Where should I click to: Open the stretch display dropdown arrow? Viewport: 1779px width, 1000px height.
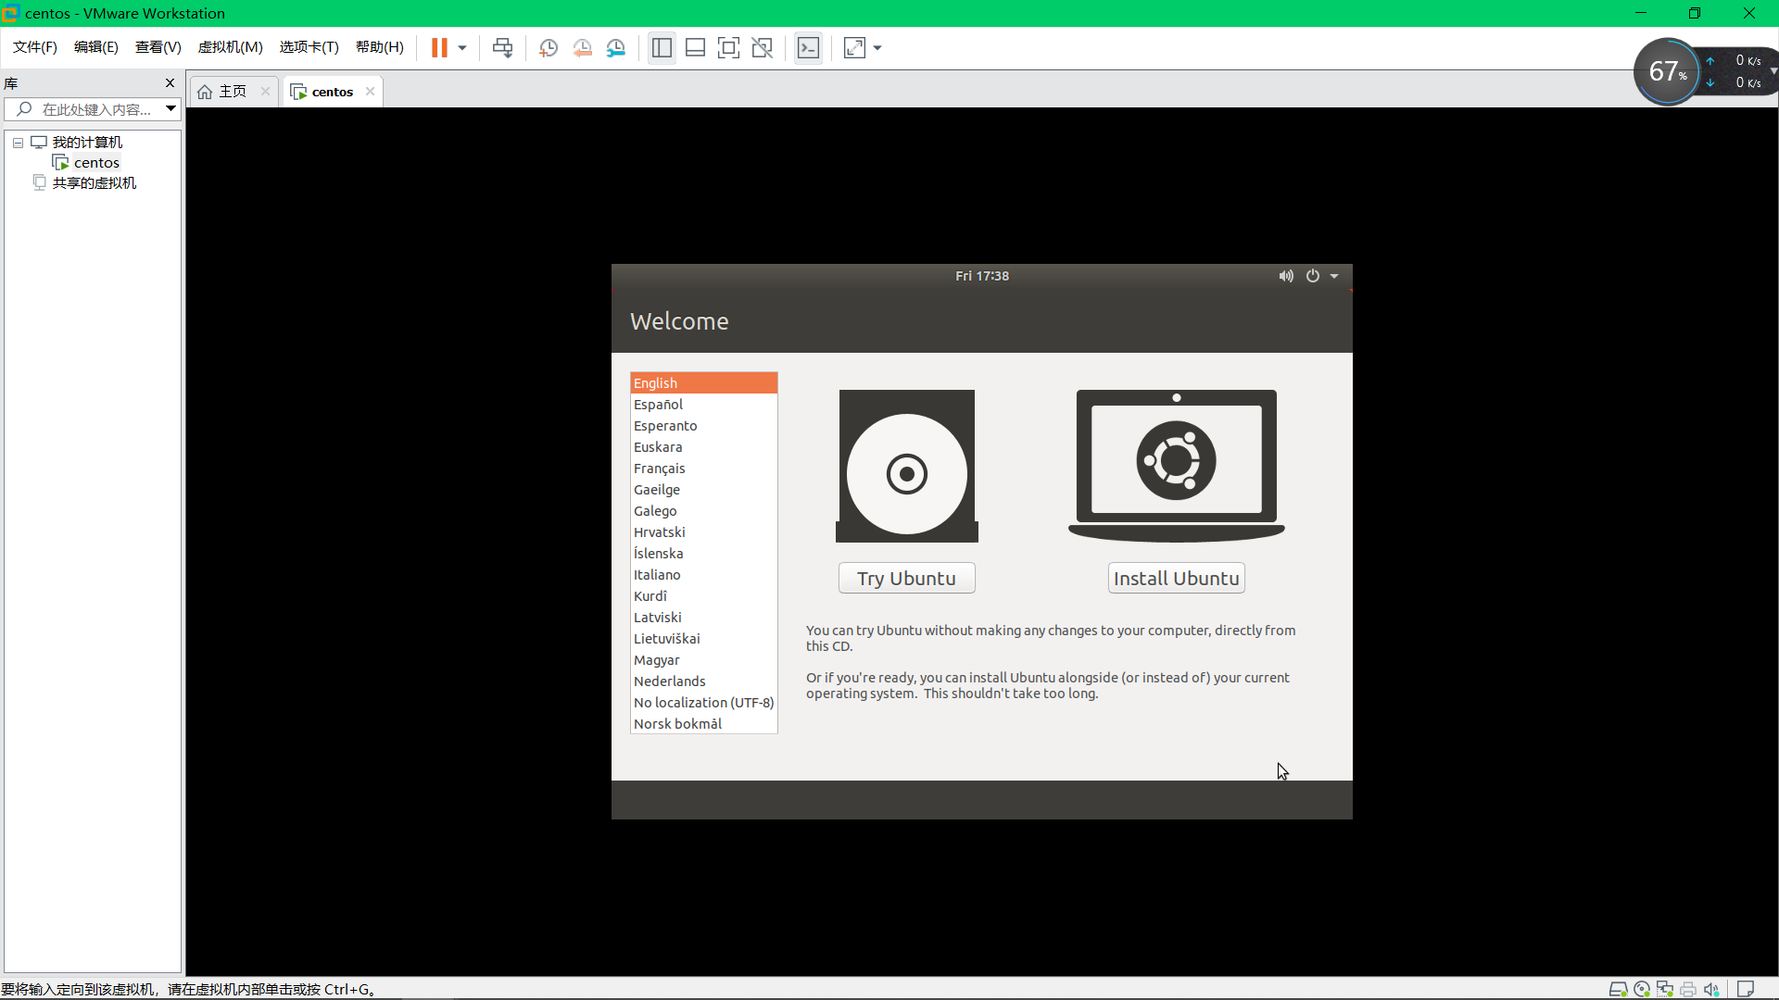[877, 48]
